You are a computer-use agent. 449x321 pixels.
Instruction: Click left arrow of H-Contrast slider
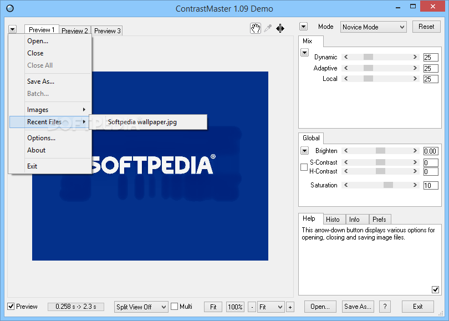(346, 171)
